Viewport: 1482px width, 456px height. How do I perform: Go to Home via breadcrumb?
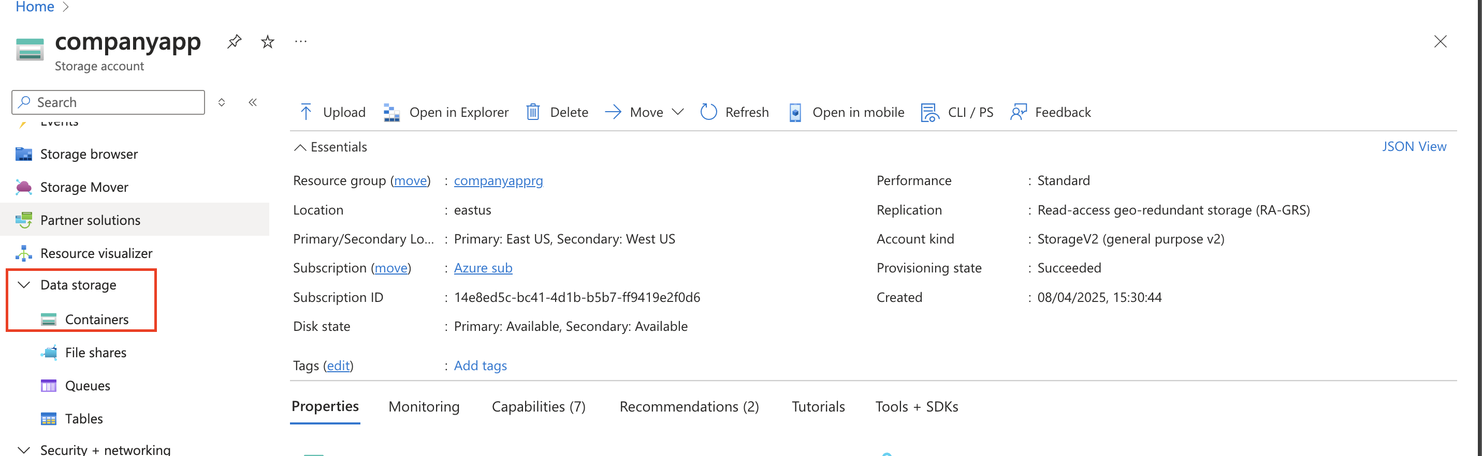(35, 7)
